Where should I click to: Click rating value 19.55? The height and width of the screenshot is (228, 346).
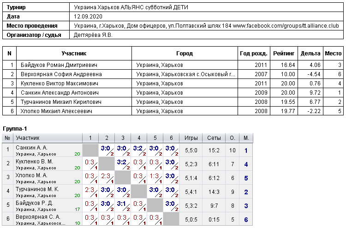click(x=288, y=102)
